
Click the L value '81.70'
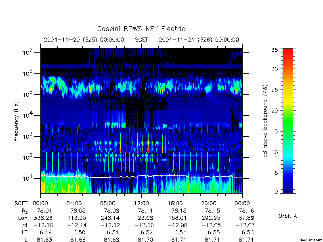pyautogui.click(x=145, y=240)
